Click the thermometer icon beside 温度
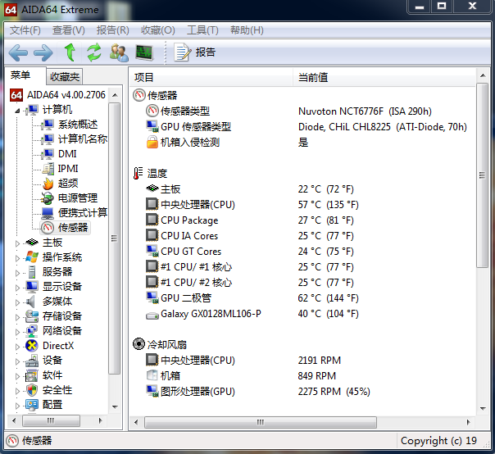Viewport: 495px width, 454px height. pyautogui.click(x=138, y=174)
